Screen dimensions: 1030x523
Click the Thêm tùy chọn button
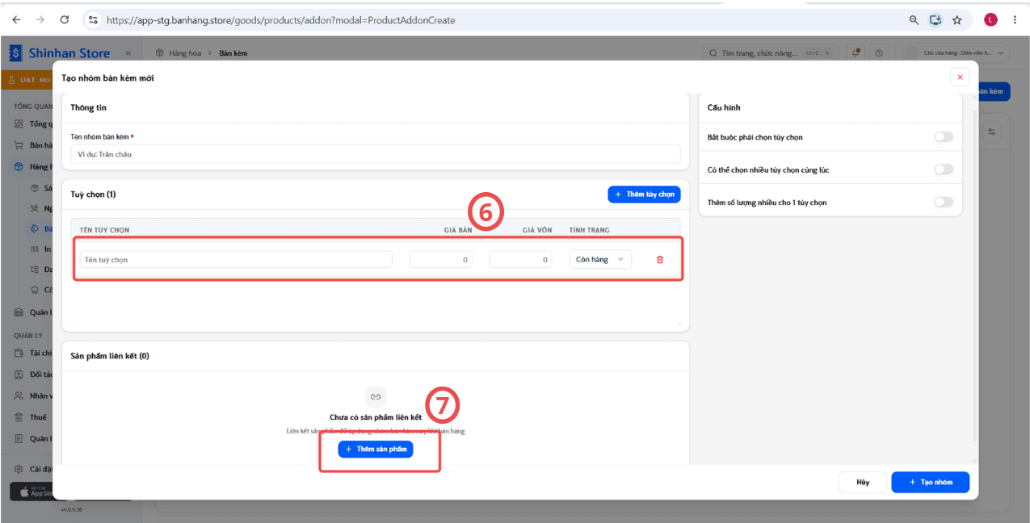644,195
